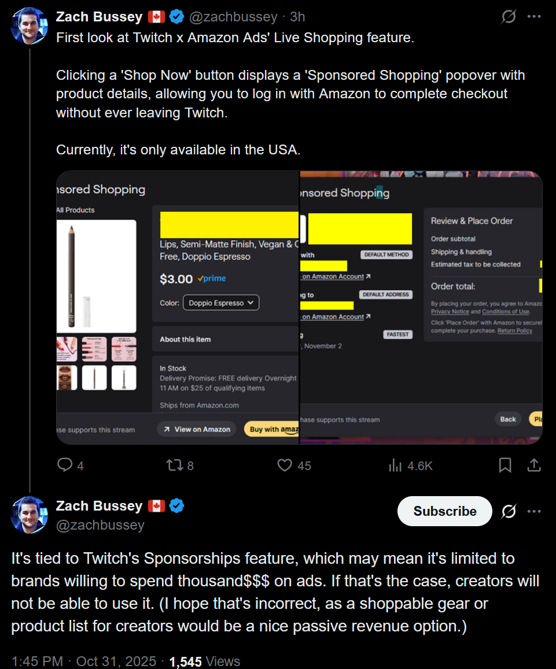Retweet the Live Shopping post
Image resolution: width=556 pixels, height=669 pixels.
[x=174, y=465]
